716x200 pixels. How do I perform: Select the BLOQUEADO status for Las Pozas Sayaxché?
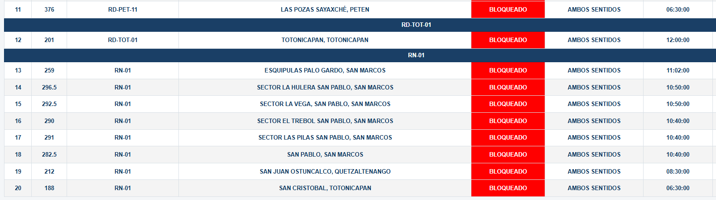pos(508,9)
